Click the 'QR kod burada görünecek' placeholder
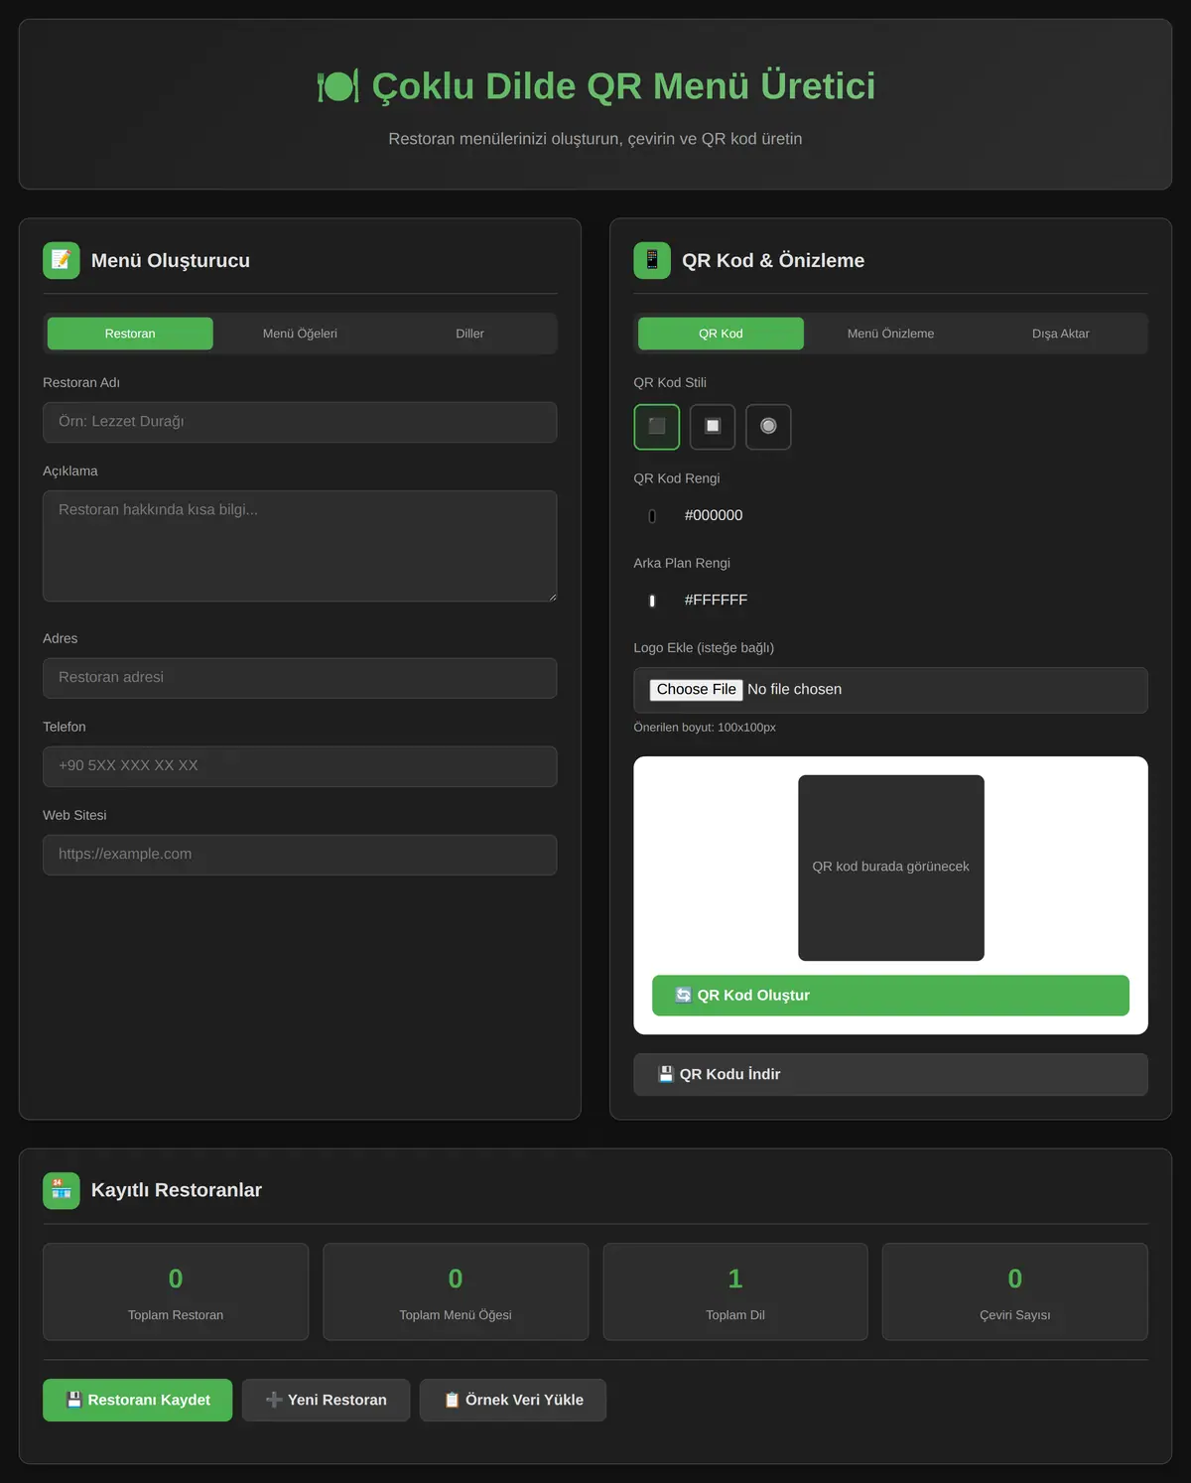Image resolution: width=1191 pixels, height=1483 pixels. coord(891,868)
